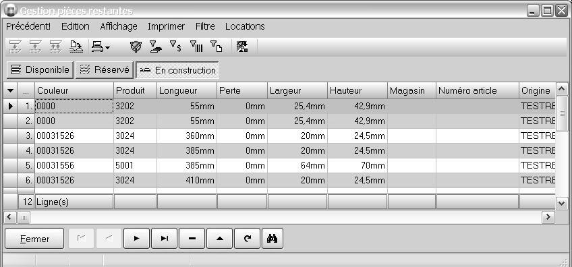Click the vertical scrollbar thumb
This screenshot has height=267, width=572.
(x=562, y=113)
